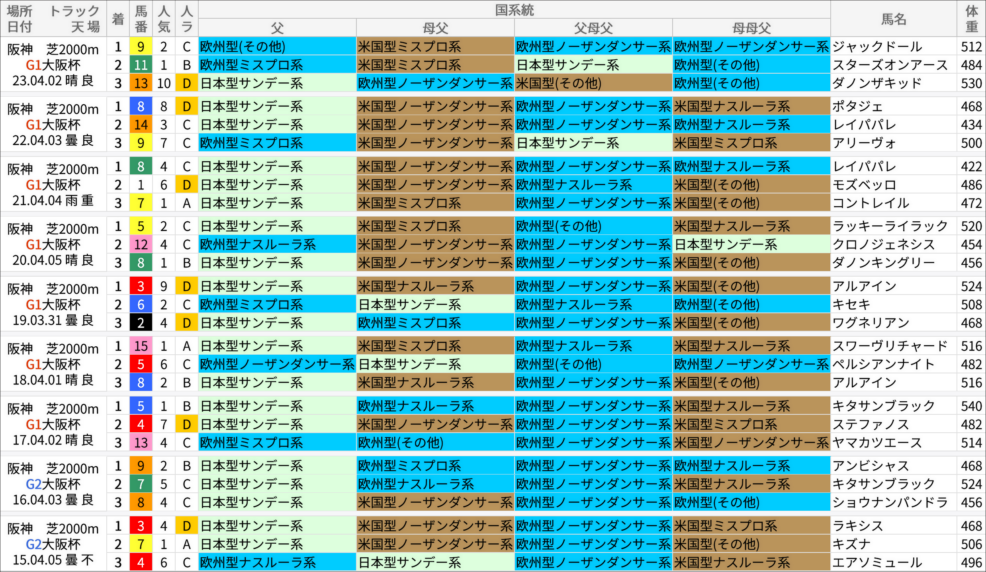
Task: Click the horse name ジャックドール
Action: 877,47
